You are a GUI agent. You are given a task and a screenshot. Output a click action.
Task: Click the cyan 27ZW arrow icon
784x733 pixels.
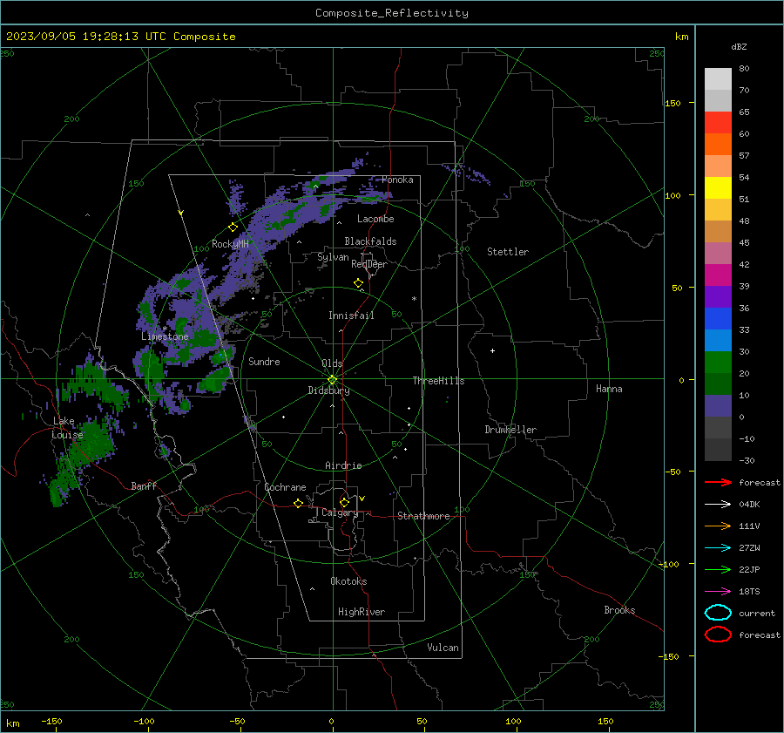718,548
